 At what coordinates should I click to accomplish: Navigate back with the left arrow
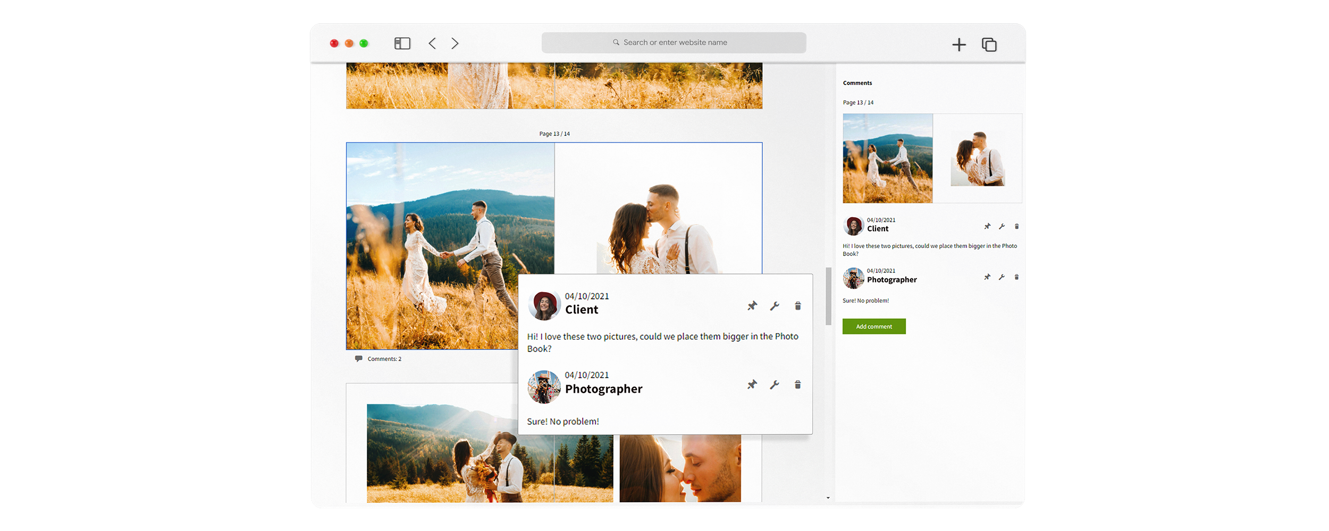click(432, 43)
